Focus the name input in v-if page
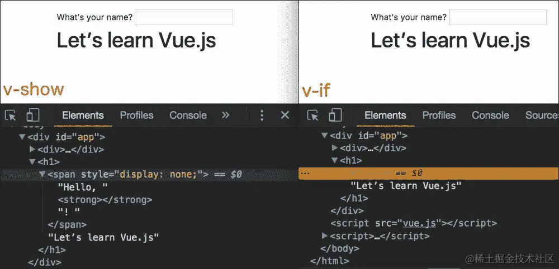559x269 pixels. click(x=498, y=17)
